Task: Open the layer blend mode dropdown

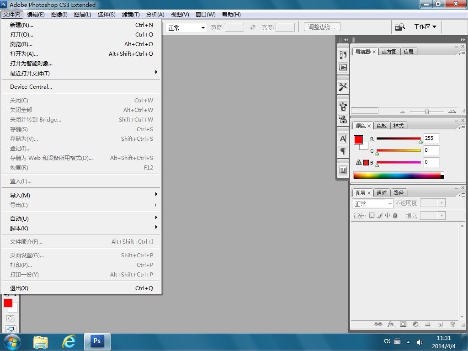Action: click(373, 203)
